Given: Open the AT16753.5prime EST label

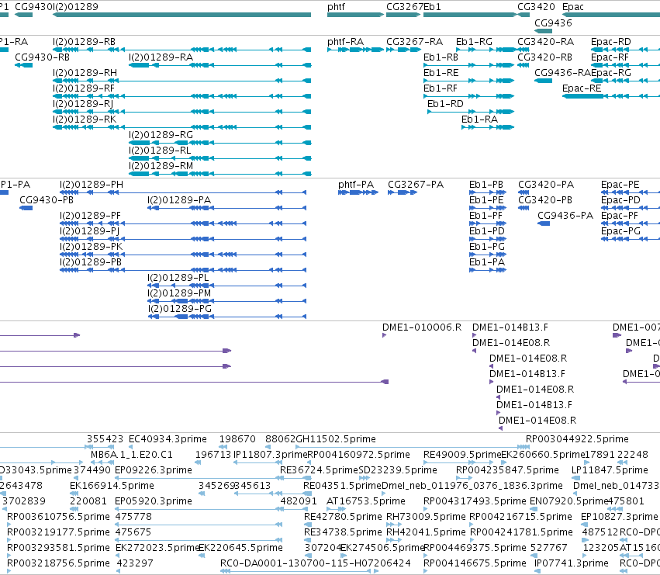Looking at the screenshot, I should [366, 501].
